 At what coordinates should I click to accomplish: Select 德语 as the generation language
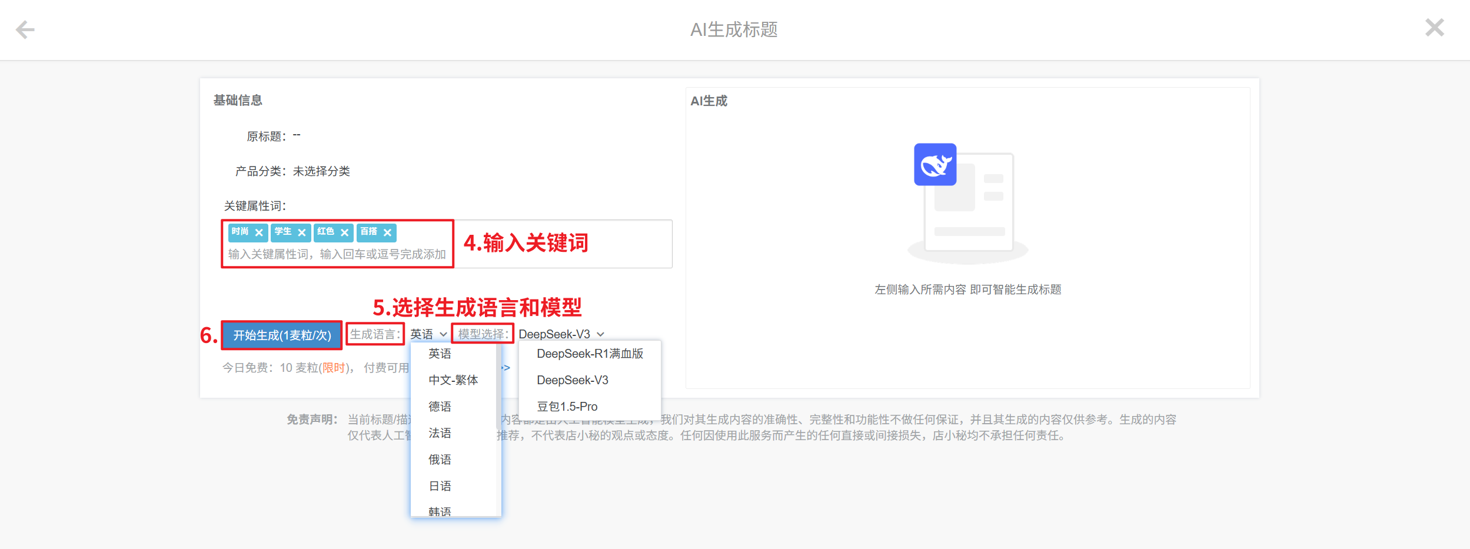[440, 407]
